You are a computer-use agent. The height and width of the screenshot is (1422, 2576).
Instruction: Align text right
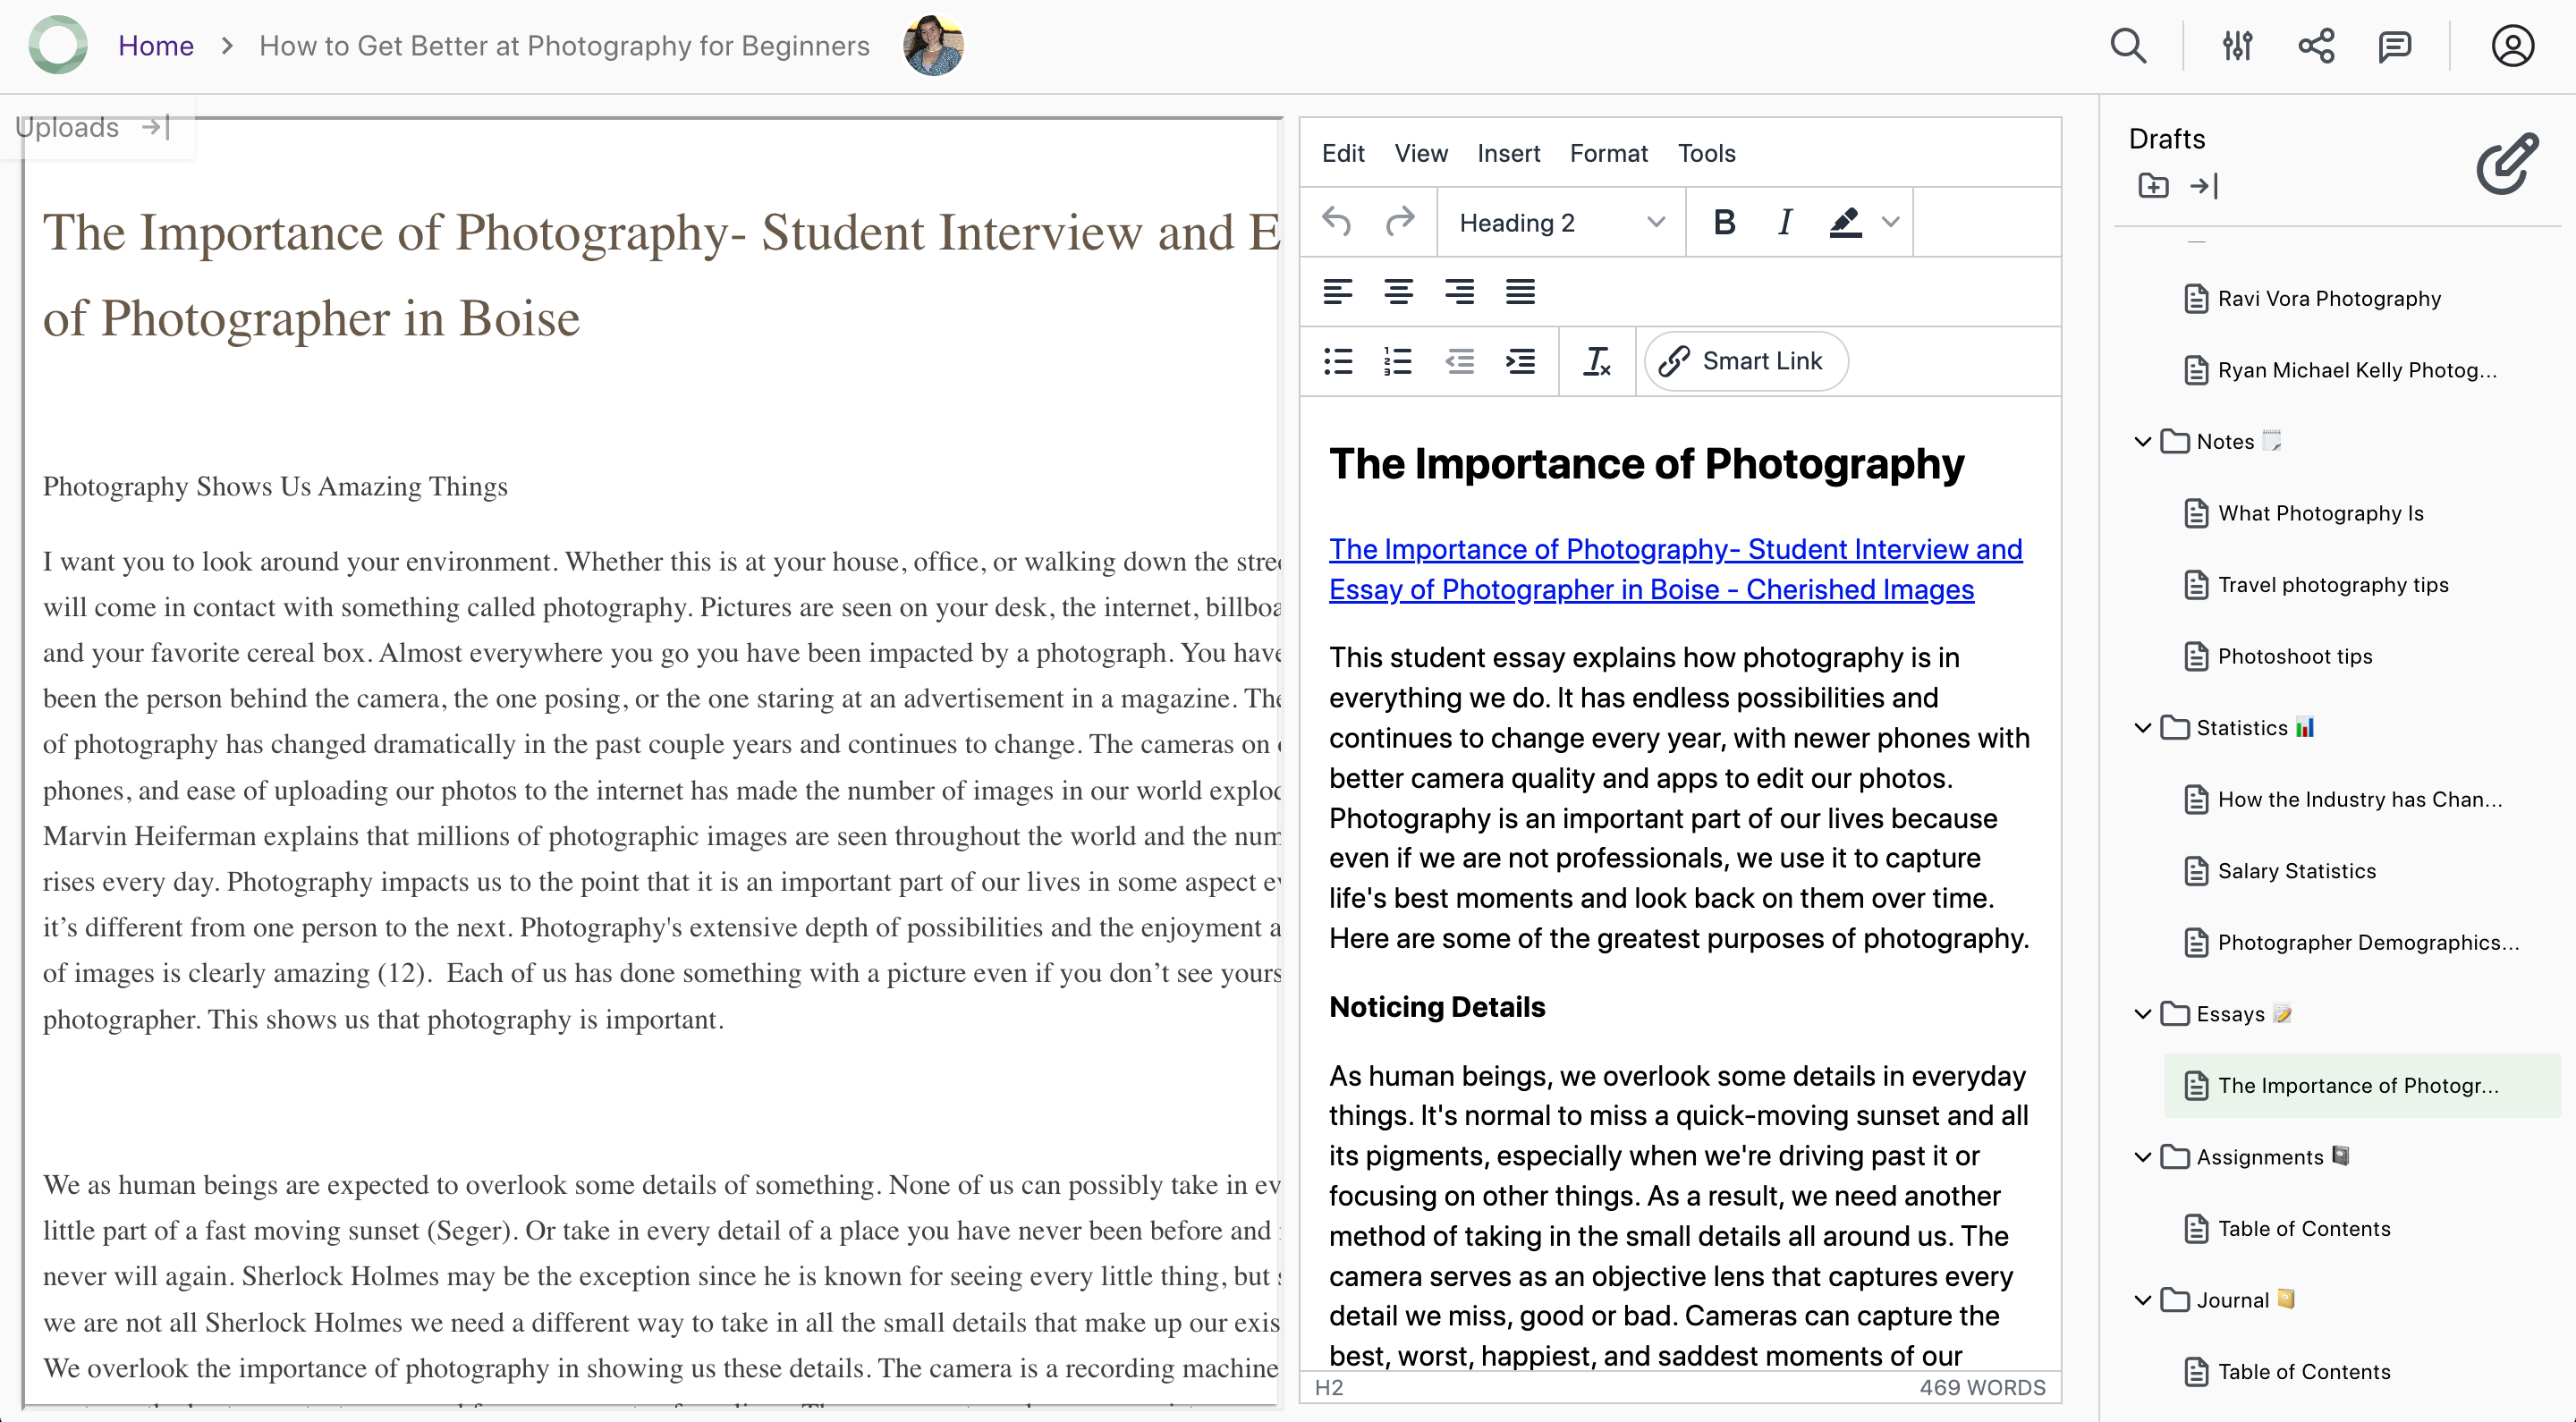point(1459,291)
